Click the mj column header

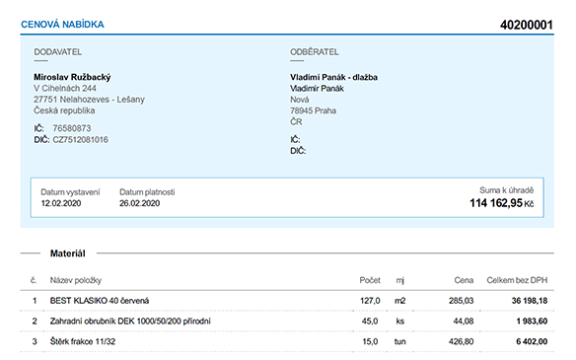coord(400,281)
